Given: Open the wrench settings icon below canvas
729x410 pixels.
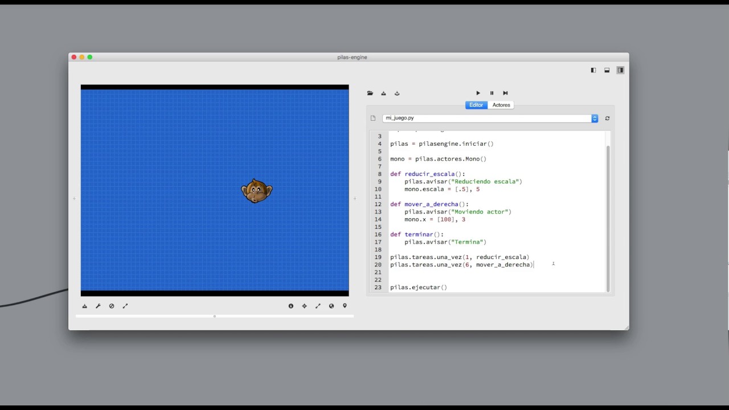Looking at the screenshot, I should coord(98,306).
